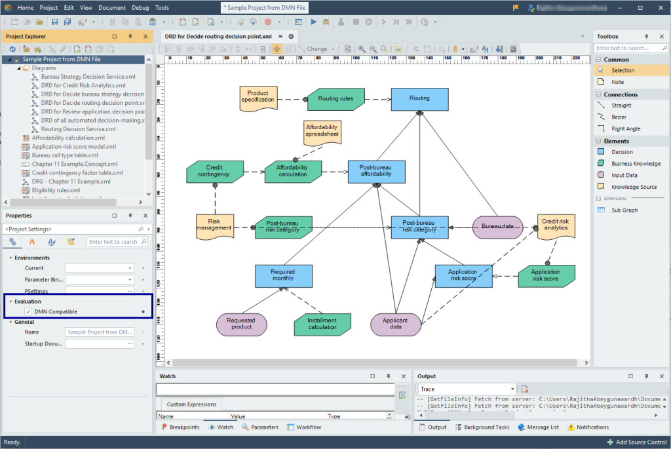Switch to the Notifications tab

588,427
